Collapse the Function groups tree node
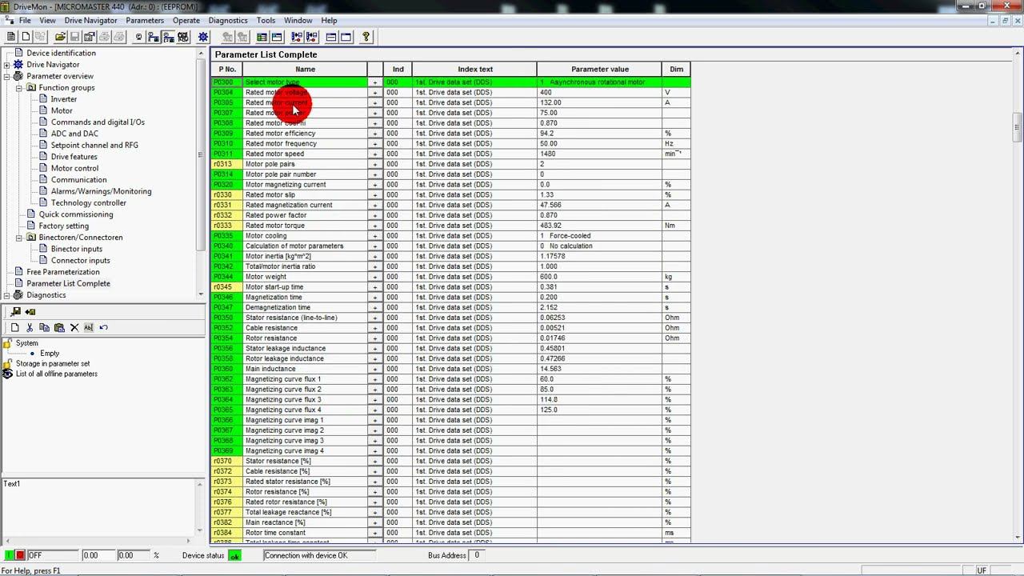 pos(19,88)
